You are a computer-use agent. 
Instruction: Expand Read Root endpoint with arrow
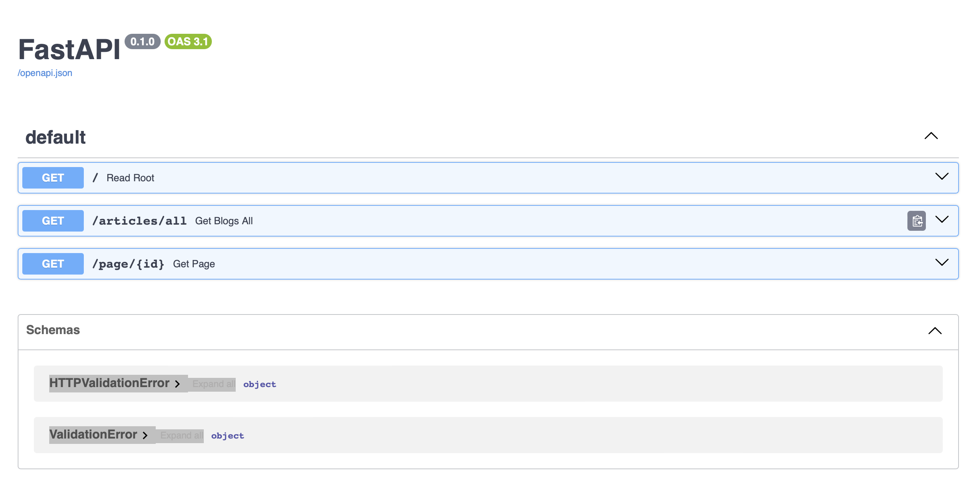tap(942, 177)
